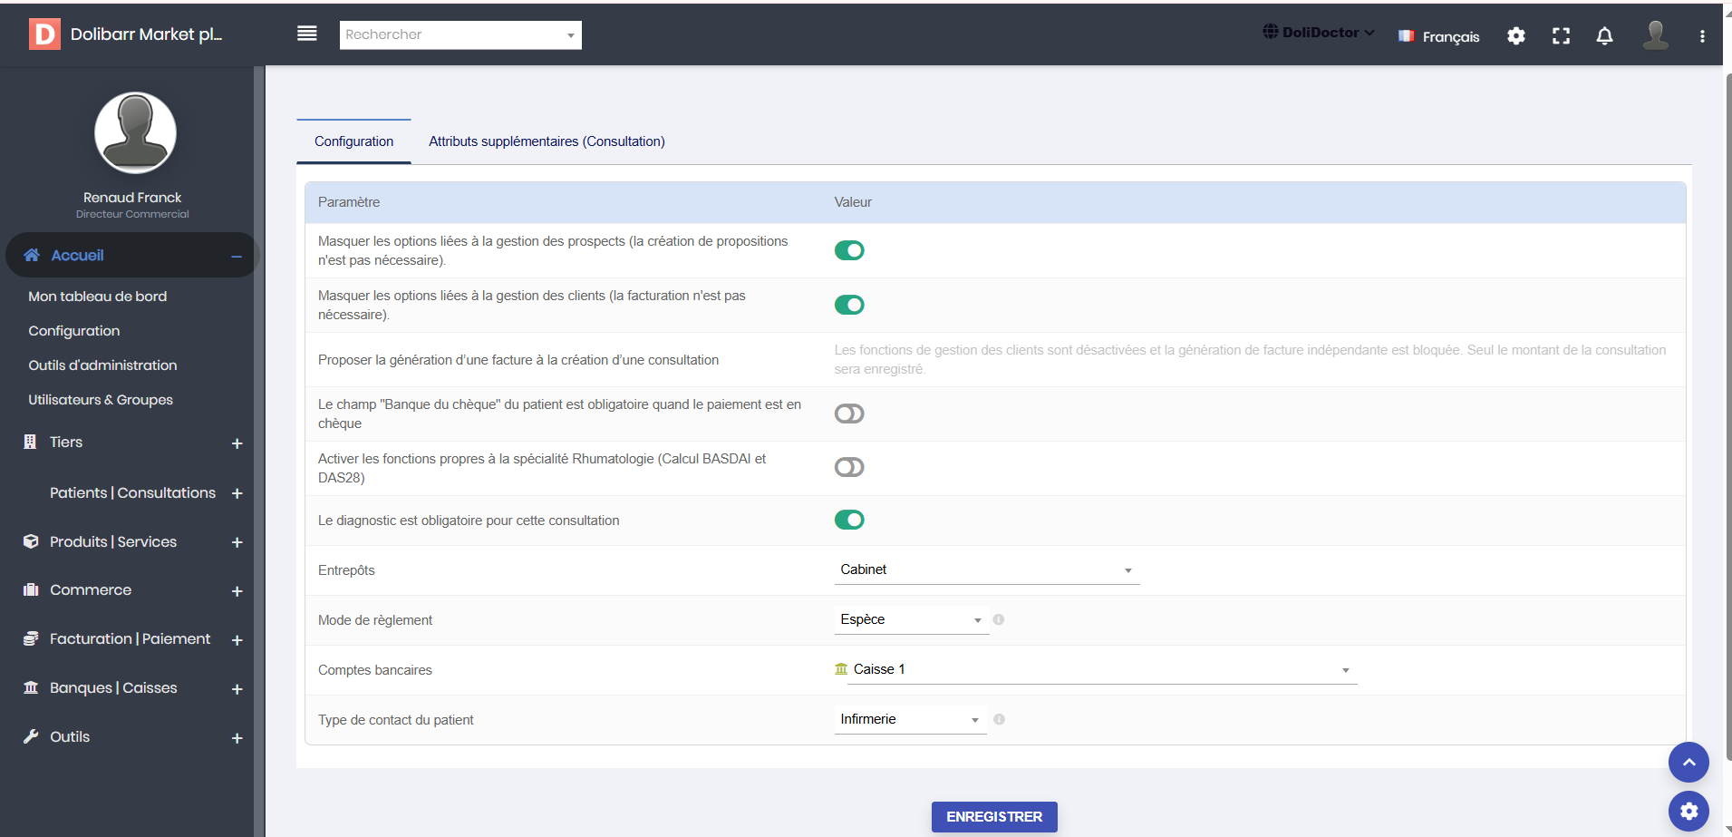Image resolution: width=1732 pixels, height=837 pixels.
Task: Open the Français language selector
Action: 1439,36
